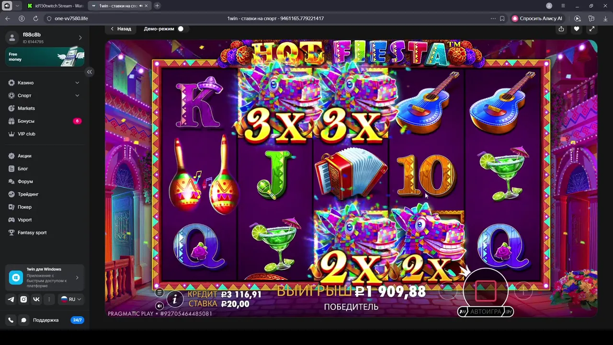The height and width of the screenshot is (345, 613).
Task: Expand the Казино menu
Action: 44,83
